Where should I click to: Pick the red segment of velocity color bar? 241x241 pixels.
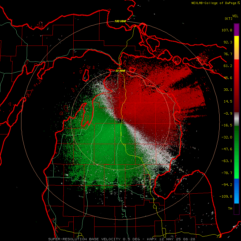click(x=236, y=86)
